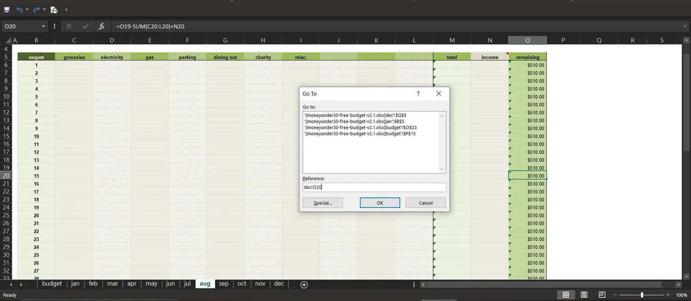
Task: Click the Insert Function fx icon
Action: pos(102,26)
